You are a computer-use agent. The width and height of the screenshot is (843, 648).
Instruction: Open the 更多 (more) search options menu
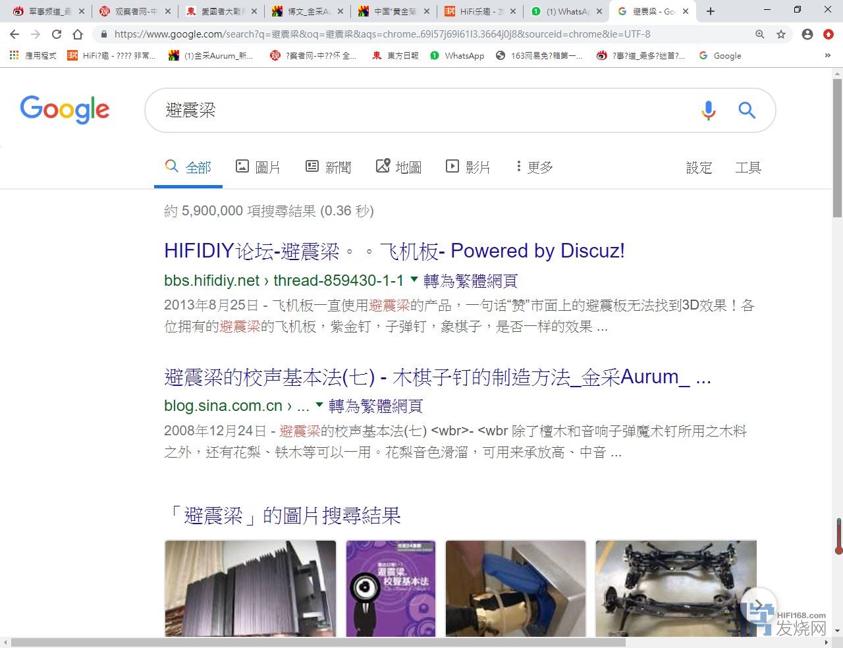(535, 167)
